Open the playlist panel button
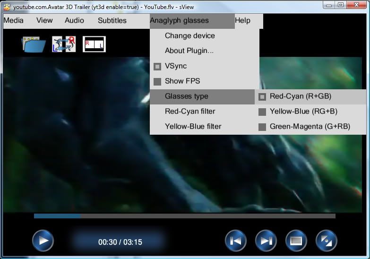 (296, 241)
